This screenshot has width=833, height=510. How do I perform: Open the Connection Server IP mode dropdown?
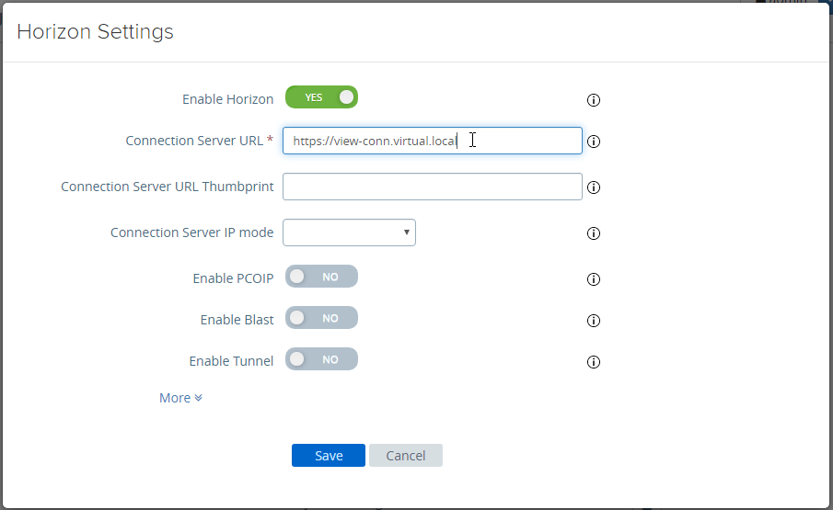click(x=349, y=232)
